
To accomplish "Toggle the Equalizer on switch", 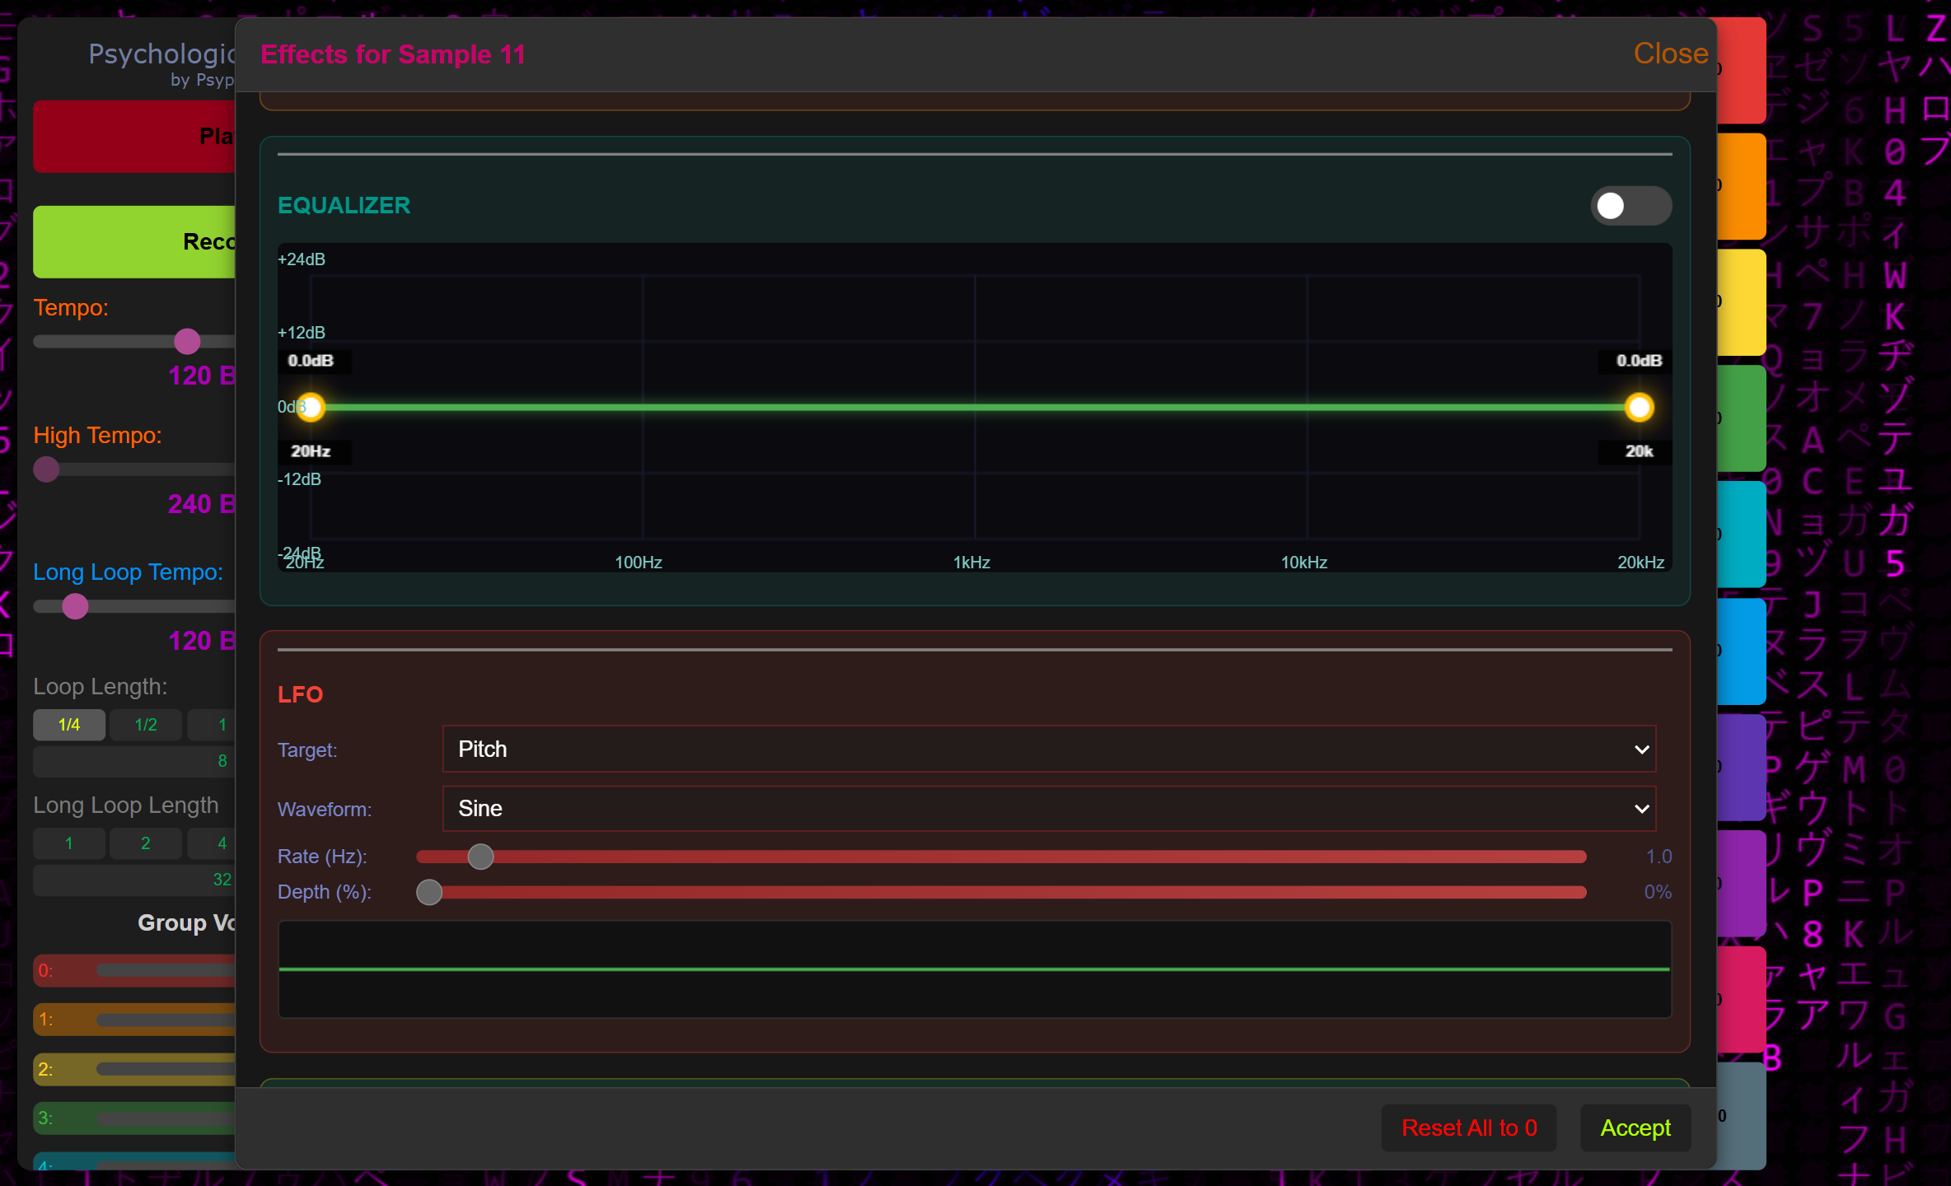I will (x=1630, y=206).
